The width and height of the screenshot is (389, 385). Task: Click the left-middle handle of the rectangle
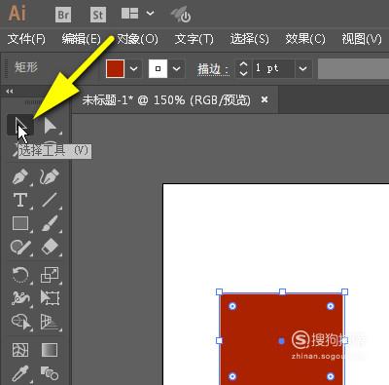(x=219, y=340)
